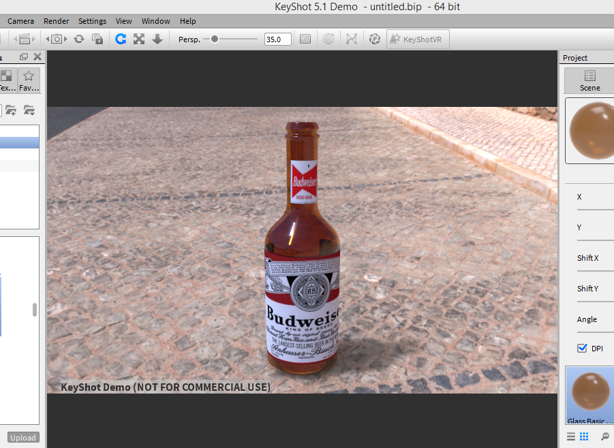Image resolution: width=614 pixels, height=448 pixels.
Task: Open the View menu
Action: [123, 21]
